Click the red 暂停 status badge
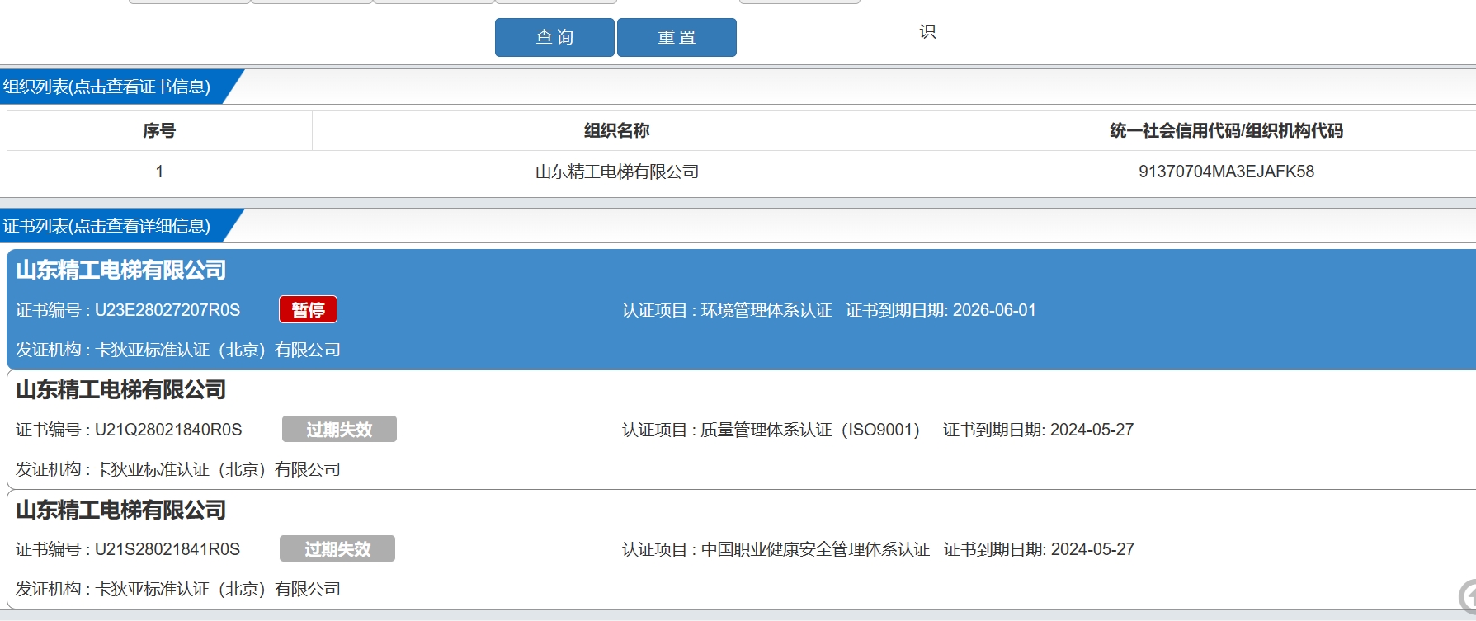Screen dimensions: 1476x621 (x=308, y=309)
